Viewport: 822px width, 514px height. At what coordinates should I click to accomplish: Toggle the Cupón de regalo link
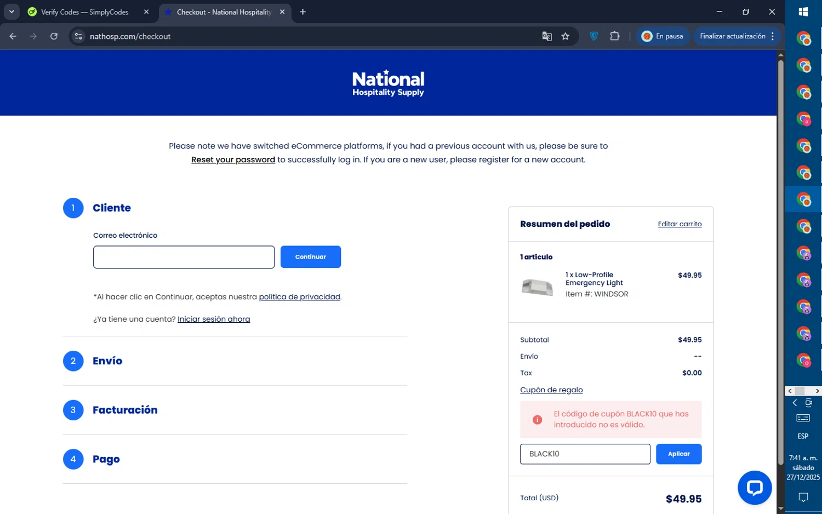coord(551,390)
